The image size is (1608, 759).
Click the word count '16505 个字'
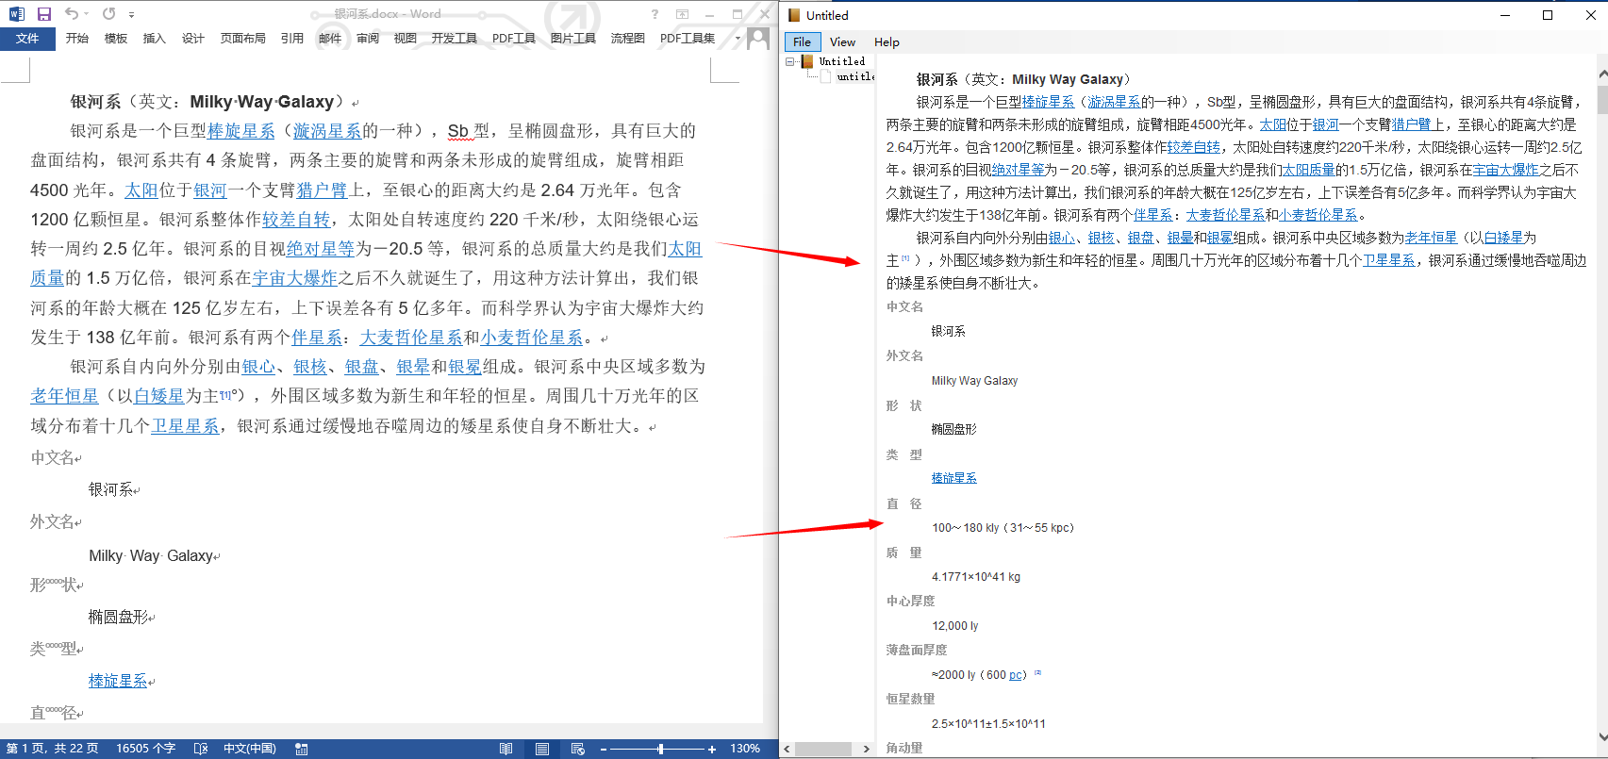click(x=146, y=749)
